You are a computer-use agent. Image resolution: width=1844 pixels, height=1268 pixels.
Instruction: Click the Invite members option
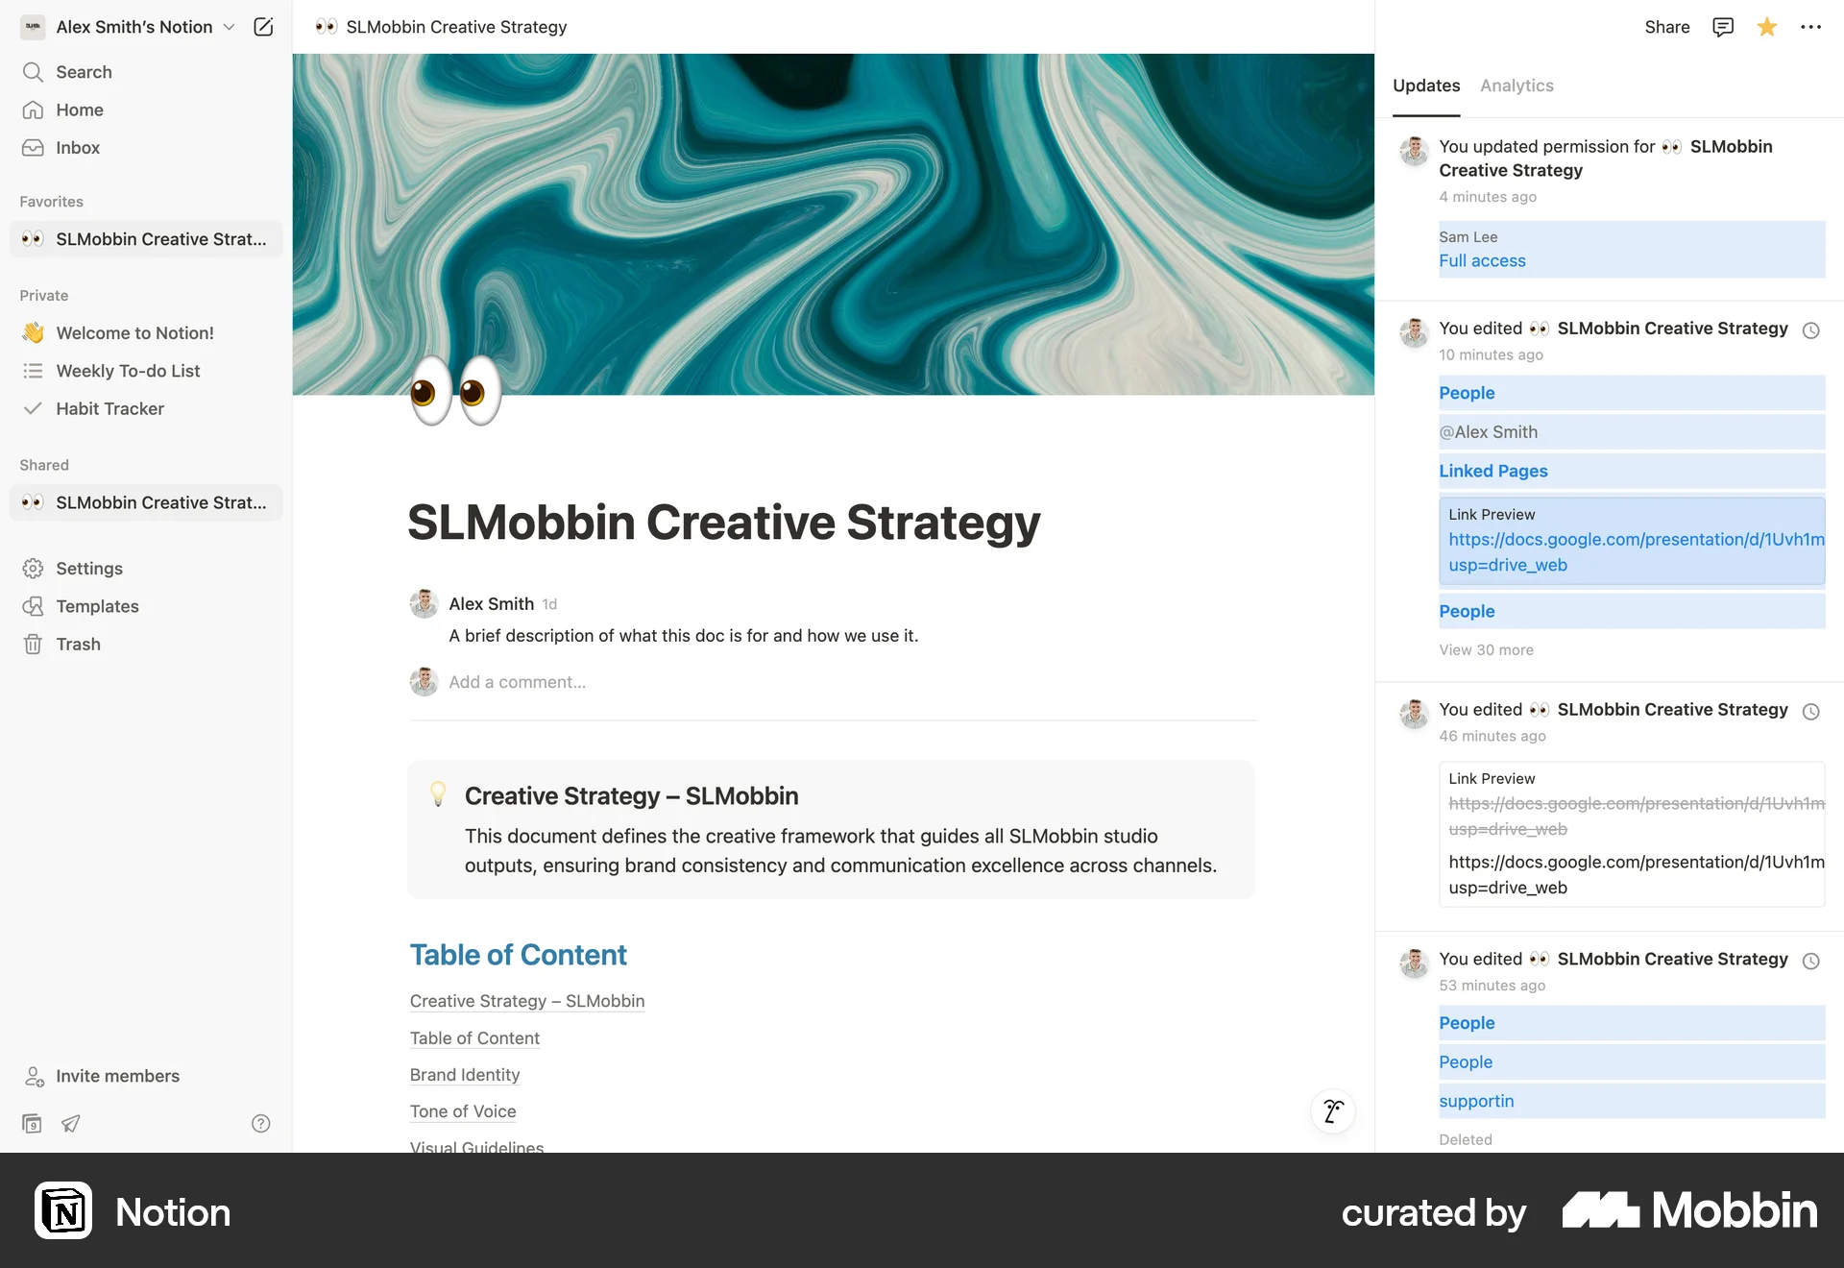tap(117, 1076)
